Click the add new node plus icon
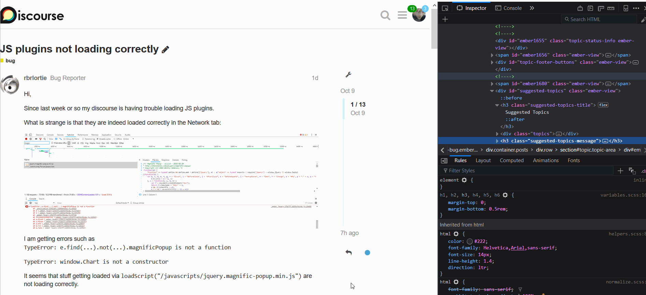This screenshot has height=295, width=646. click(x=445, y=19)
